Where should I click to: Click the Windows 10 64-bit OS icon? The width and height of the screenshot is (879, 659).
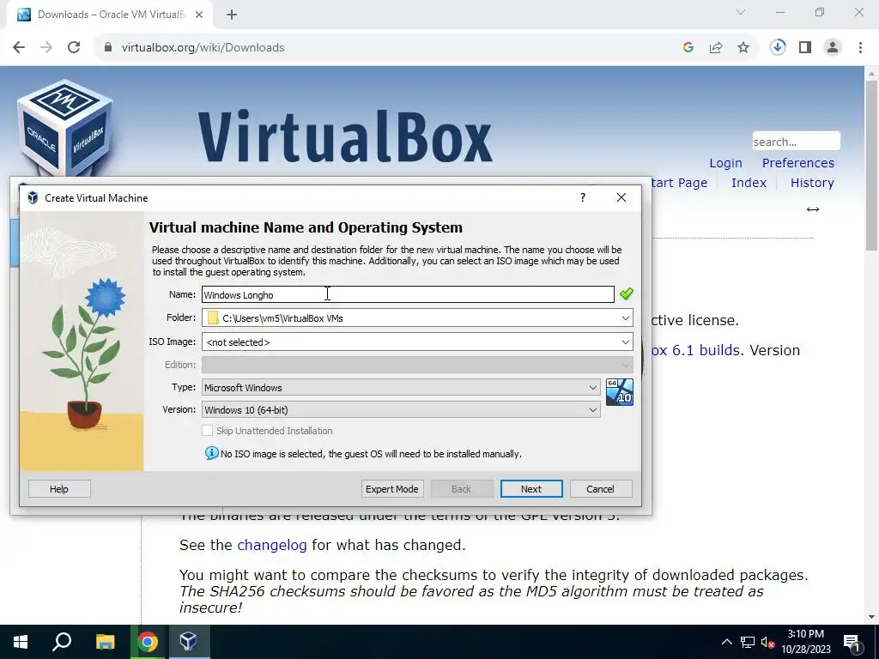[620, 392]
